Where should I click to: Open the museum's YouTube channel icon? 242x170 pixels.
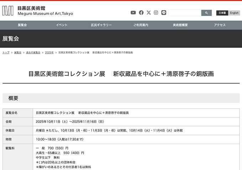(x=133, y=13)
